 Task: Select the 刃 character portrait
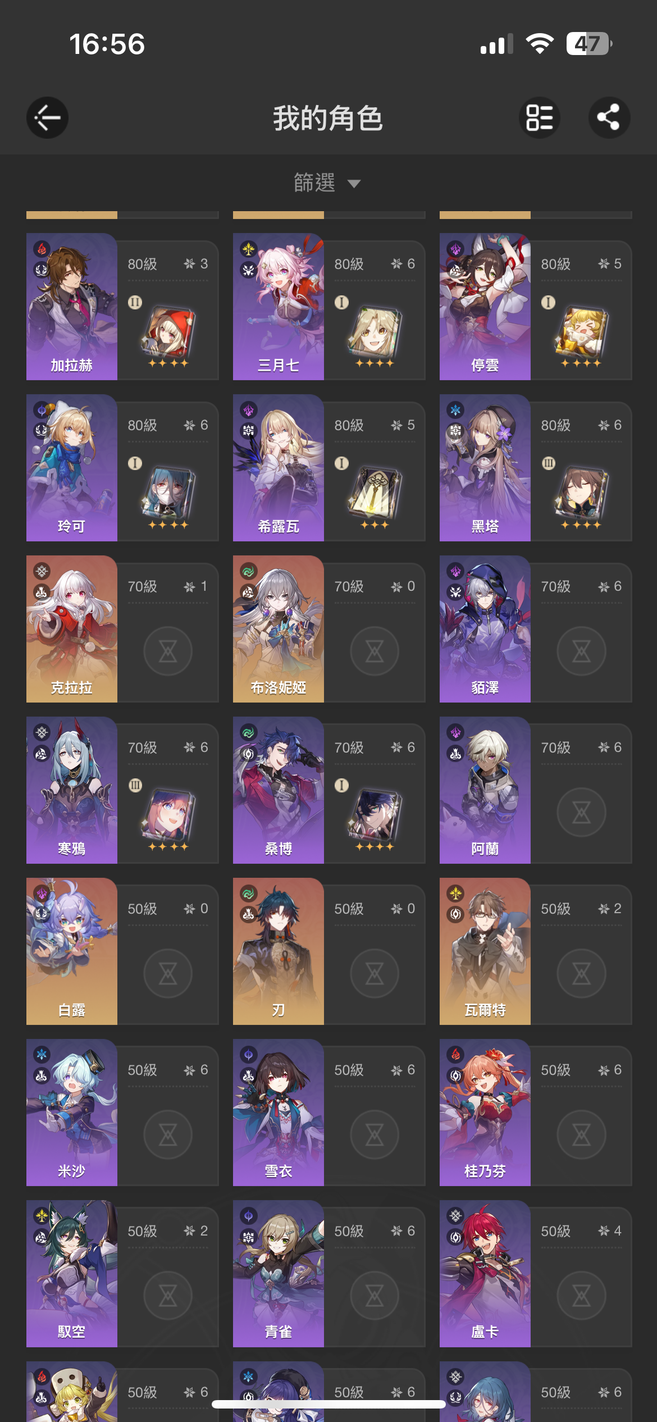[x=279, y=951]
